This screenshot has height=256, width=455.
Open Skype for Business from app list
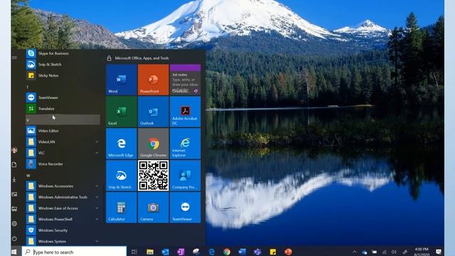pyautogui.click(x=63, y=53)
